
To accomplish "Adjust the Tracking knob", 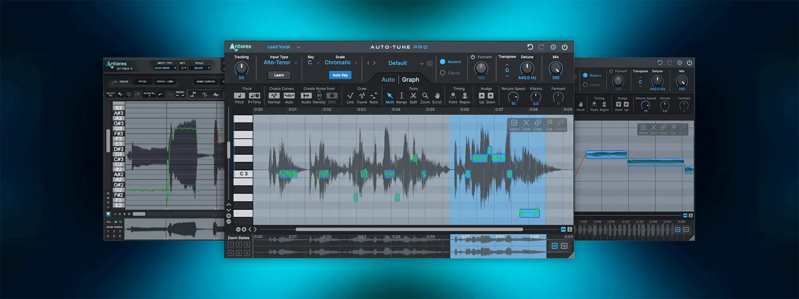I will [241, 68].
